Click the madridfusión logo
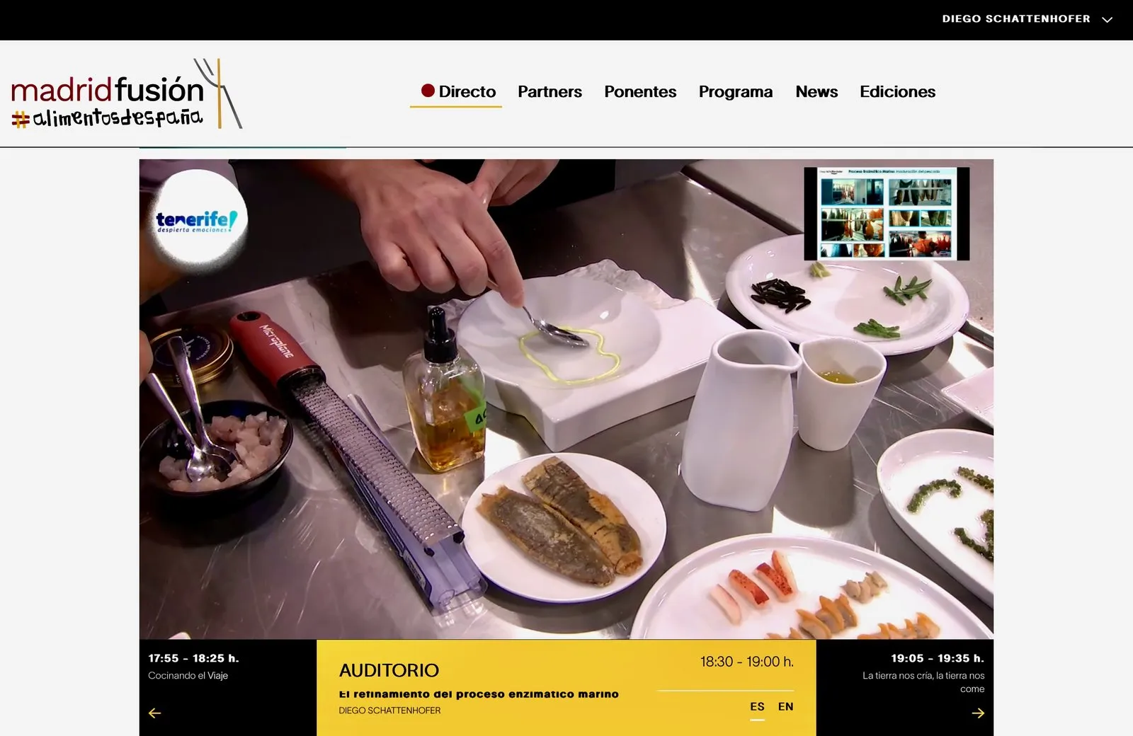The image size is (1133, 736). pyautogui.click(x=126, y=94)
